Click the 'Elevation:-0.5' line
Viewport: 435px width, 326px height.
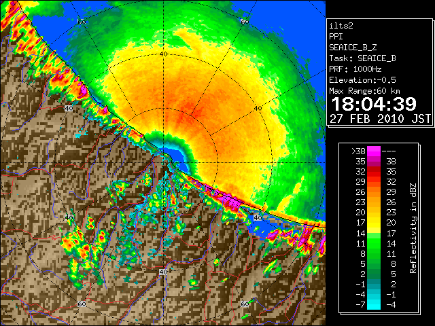362,80
